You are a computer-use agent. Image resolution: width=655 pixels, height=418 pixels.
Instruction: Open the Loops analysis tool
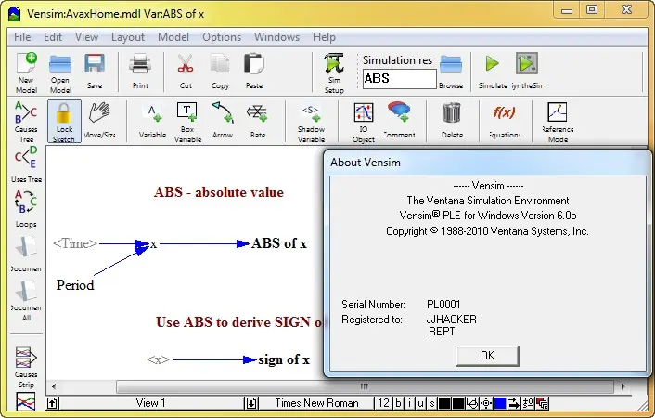[x=26, y=208]
